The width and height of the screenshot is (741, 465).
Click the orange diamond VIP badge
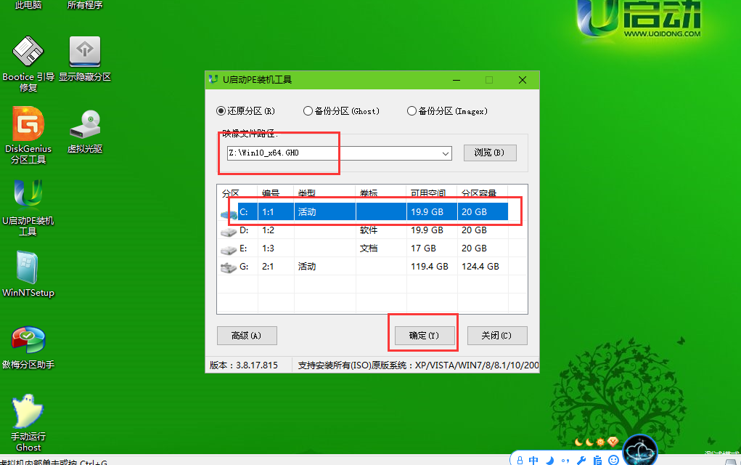(x=613, y=442)
